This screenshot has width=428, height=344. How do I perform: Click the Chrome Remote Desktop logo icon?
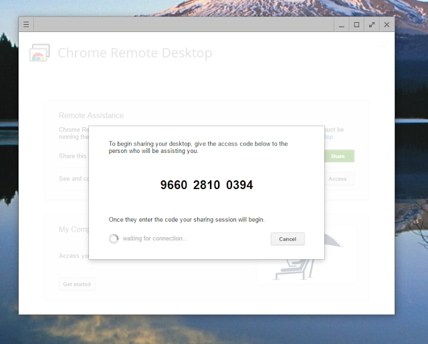click(39, 53)
